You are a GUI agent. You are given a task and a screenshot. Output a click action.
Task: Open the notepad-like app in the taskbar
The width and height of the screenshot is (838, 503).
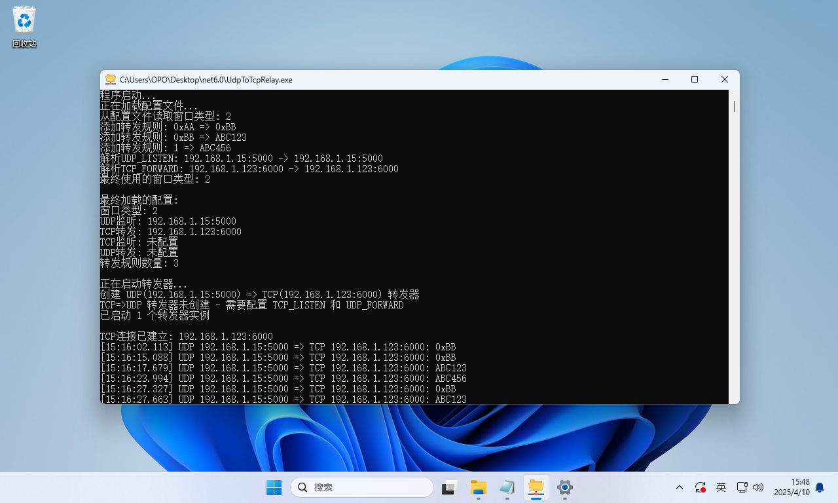(x=507, y=487)
